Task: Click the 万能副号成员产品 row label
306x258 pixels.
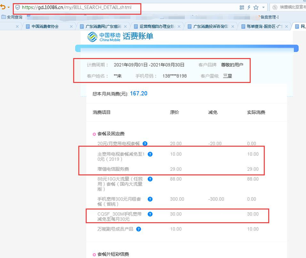Action: [x=115, y=229]
